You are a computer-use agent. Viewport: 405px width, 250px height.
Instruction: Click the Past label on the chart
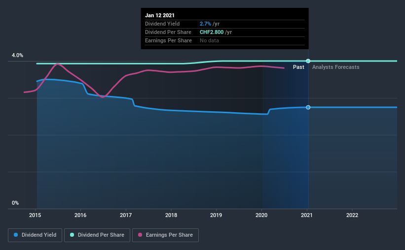298,67
